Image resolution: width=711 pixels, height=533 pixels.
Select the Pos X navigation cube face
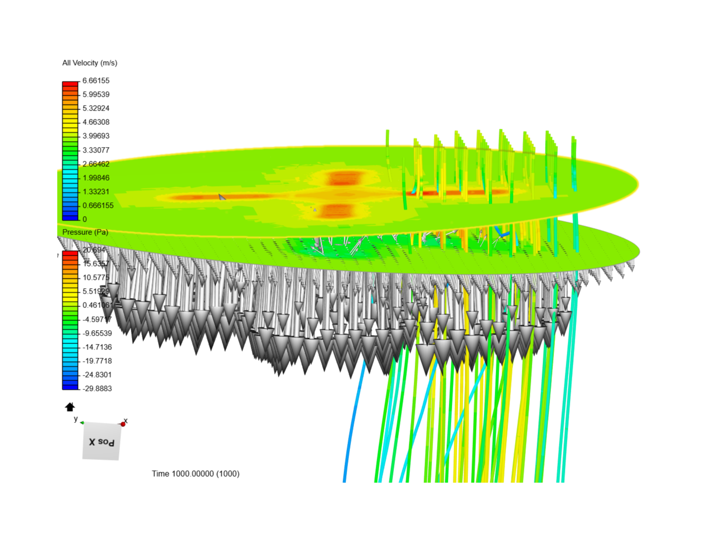tap(100, 440)
